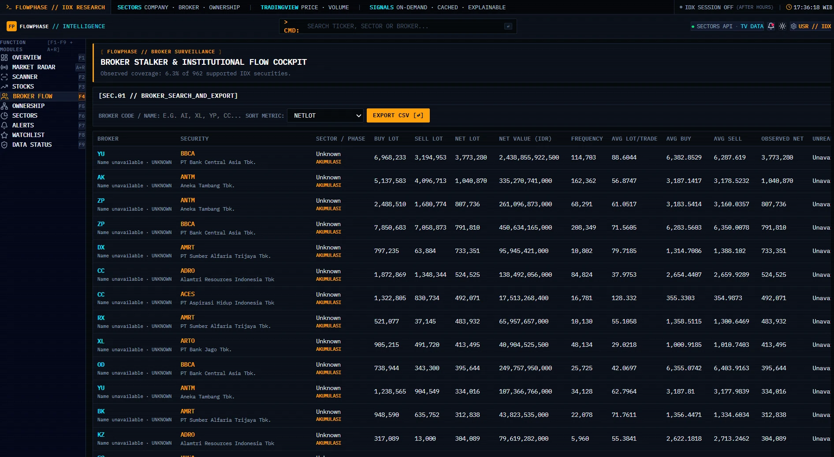Screen dimensions: 834x457
Task: Sort by FREQUENCY column header
Action: point(587,139)
